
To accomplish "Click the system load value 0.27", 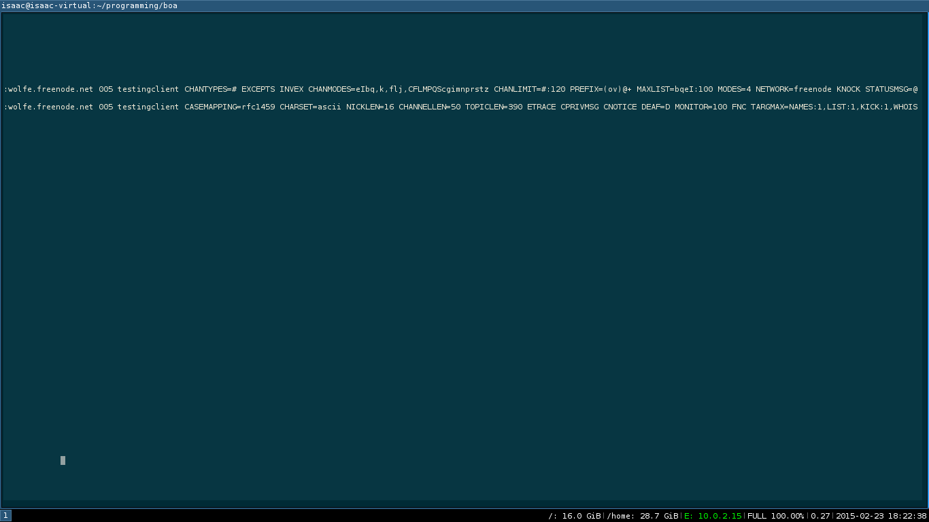I will pyautogui.click(x=820, y=516).
